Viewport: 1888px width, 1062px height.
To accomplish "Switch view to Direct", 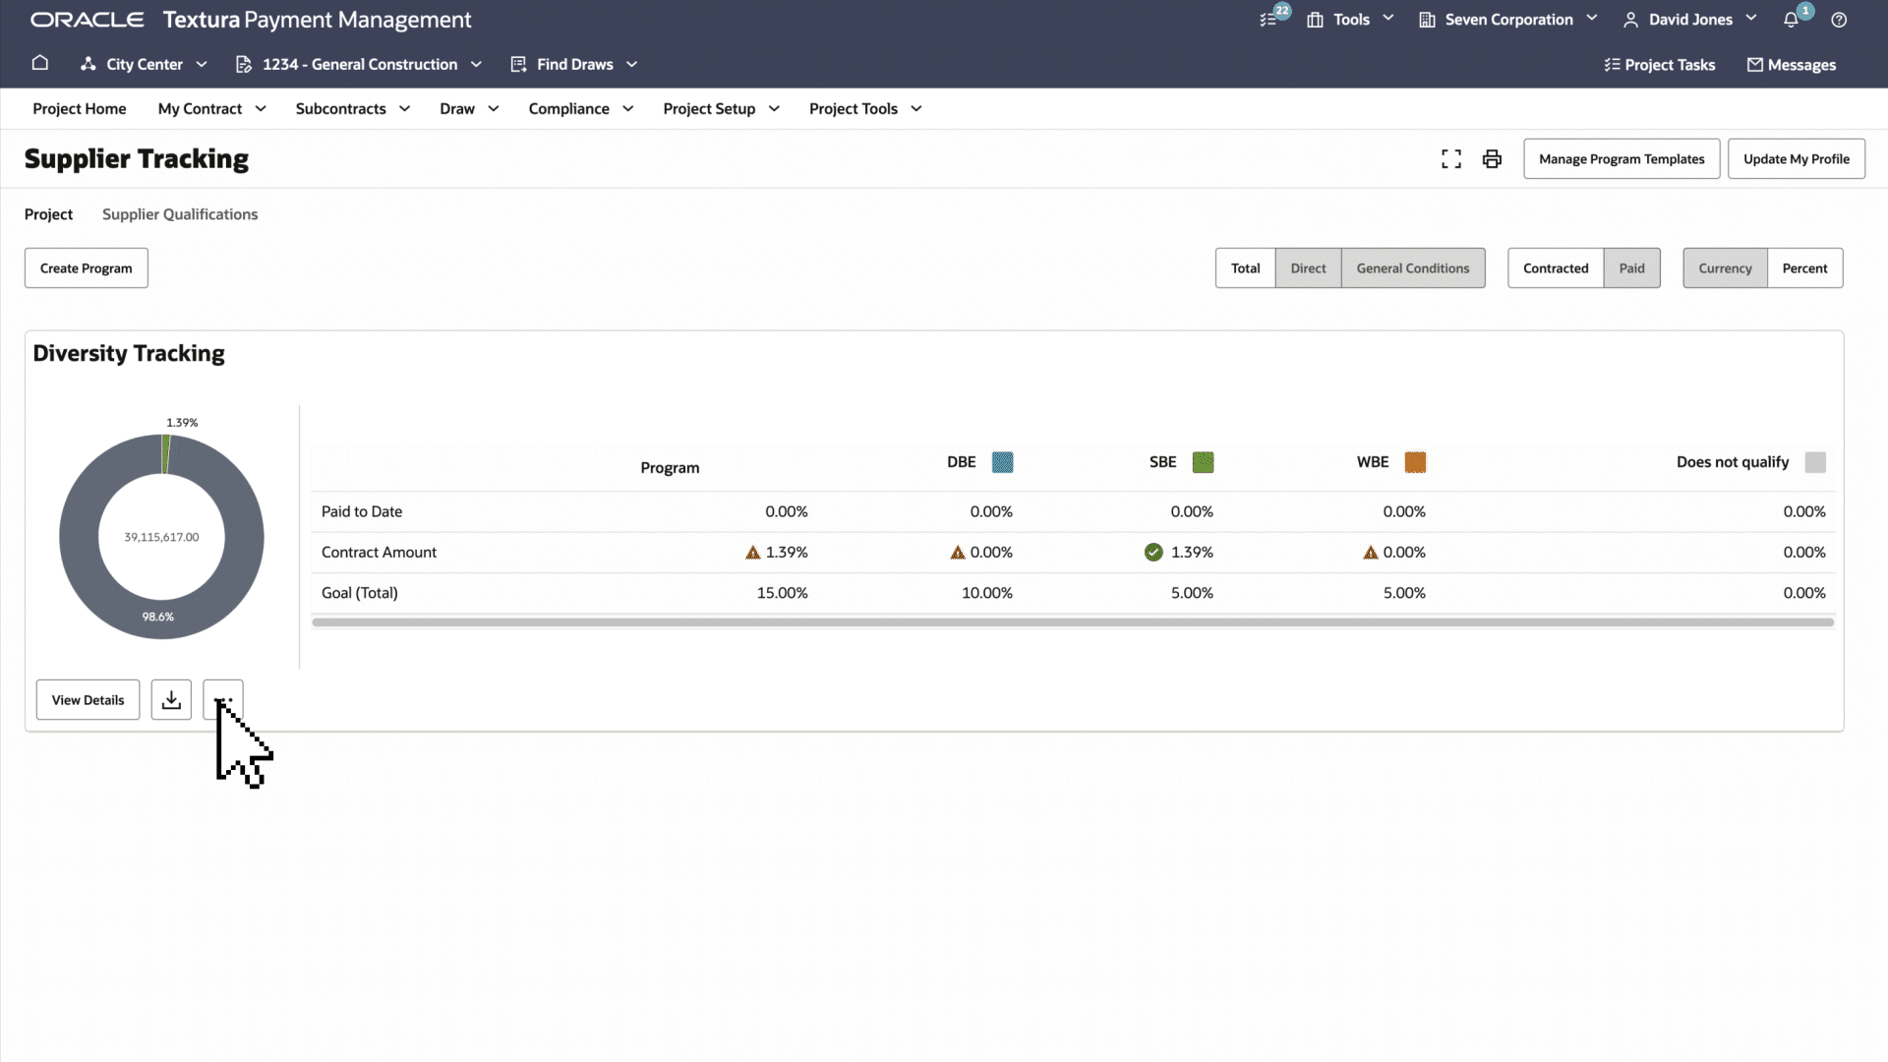I will (x=1308, y=268).
